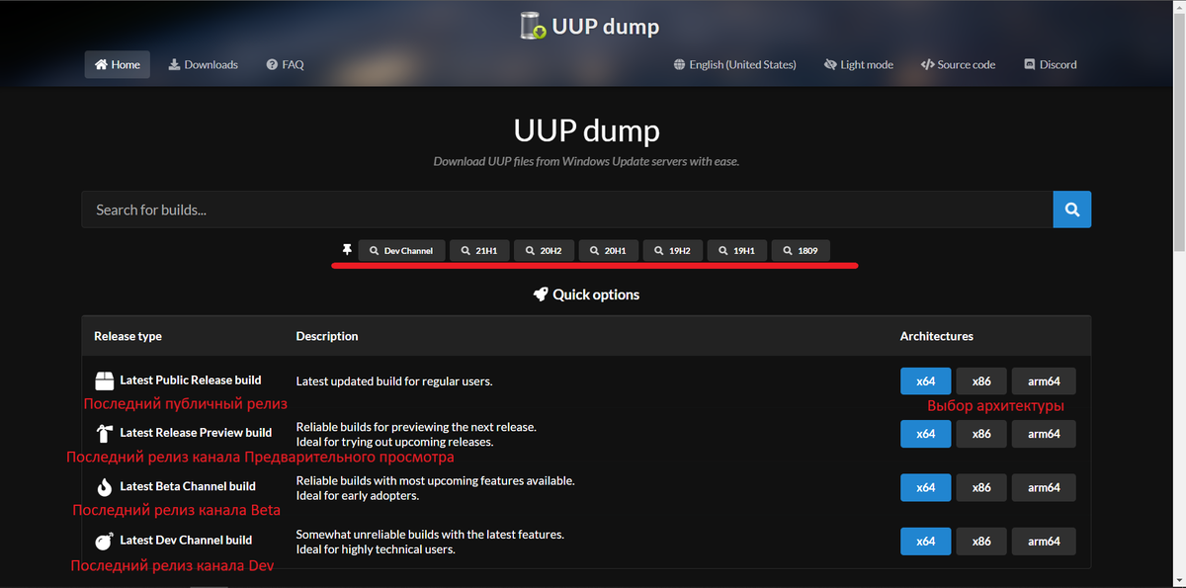Choose arm64 for Latest Dev Channel build
The height and width of the screenshot is (588, 1186).
1043,541
